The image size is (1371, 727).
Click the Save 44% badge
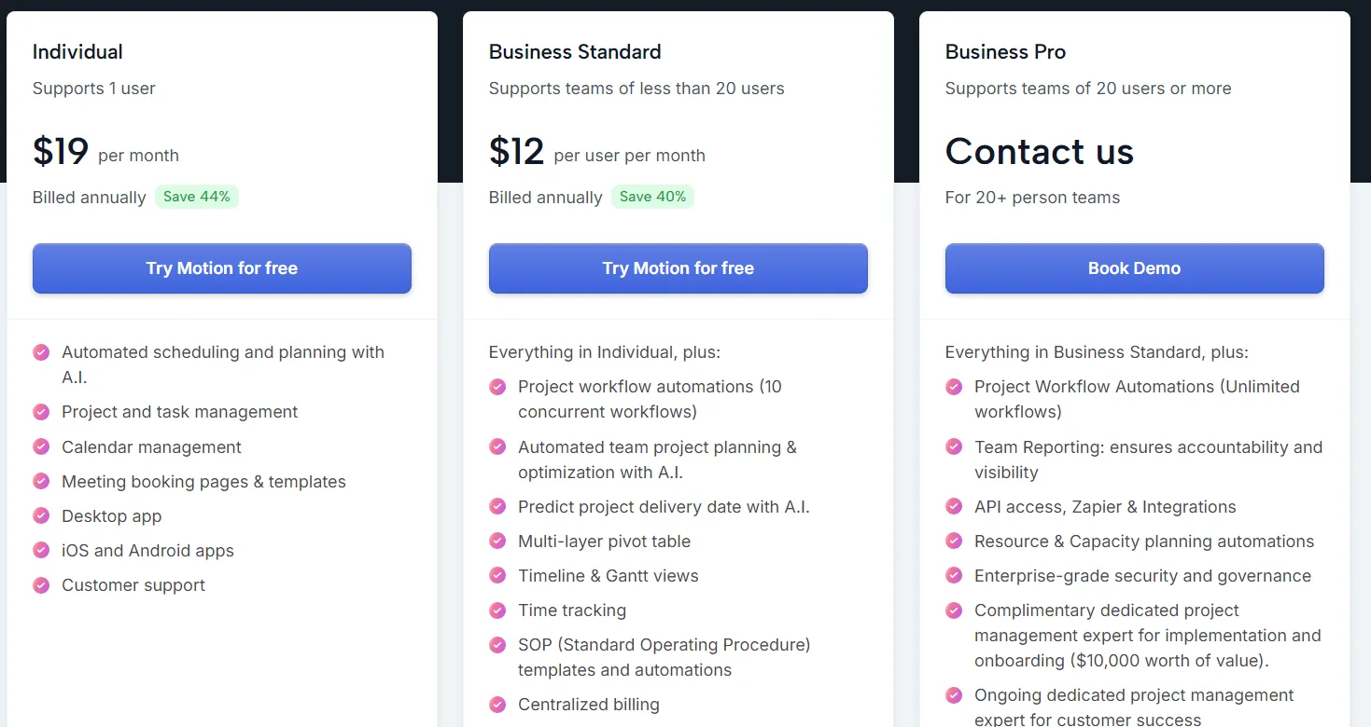pyautogui.click(x=197, y=197)
